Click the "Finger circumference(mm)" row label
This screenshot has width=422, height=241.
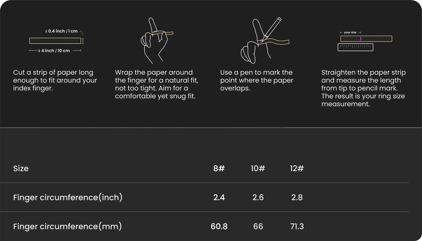pyautogui.click(x=68, y=226)
